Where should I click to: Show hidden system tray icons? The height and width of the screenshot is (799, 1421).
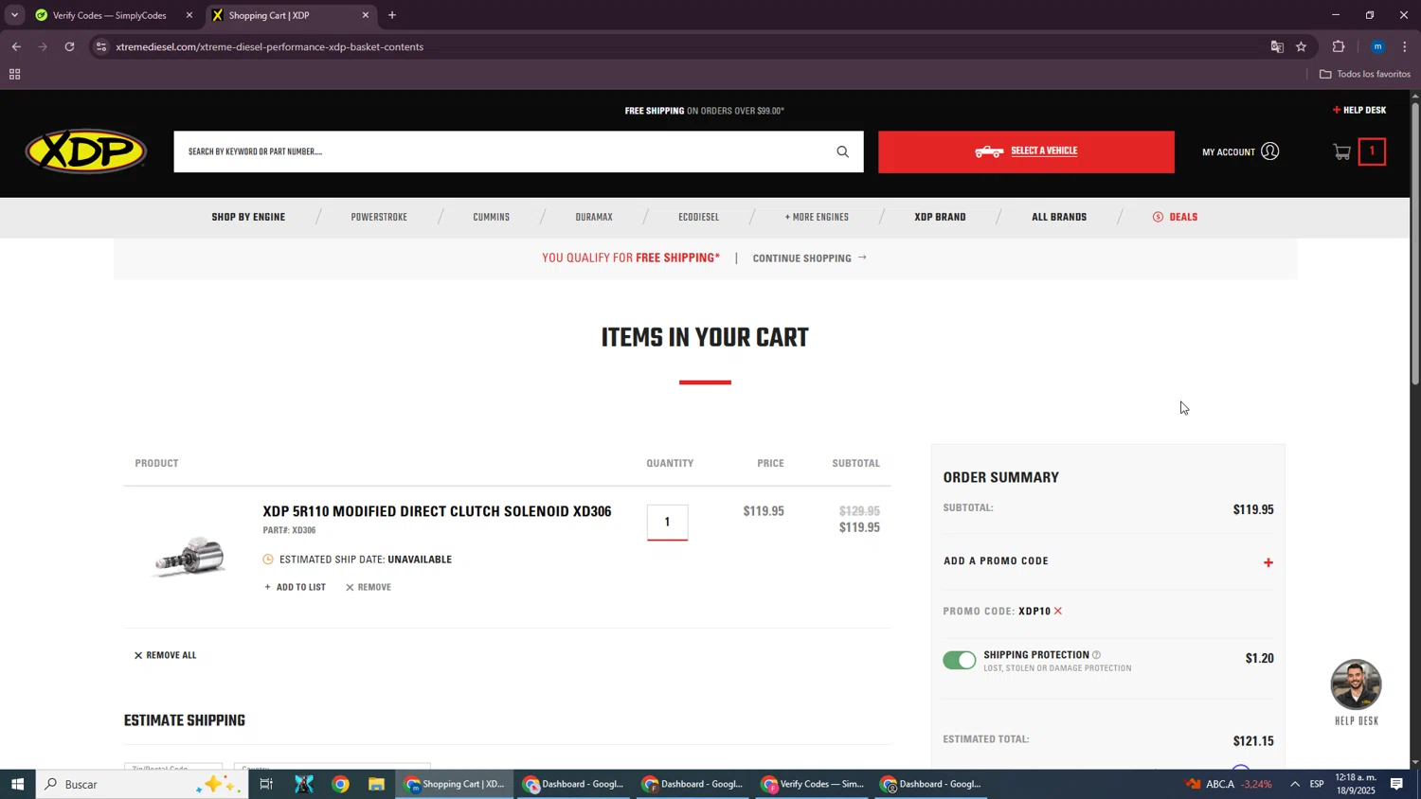[x=1294, y=784]
